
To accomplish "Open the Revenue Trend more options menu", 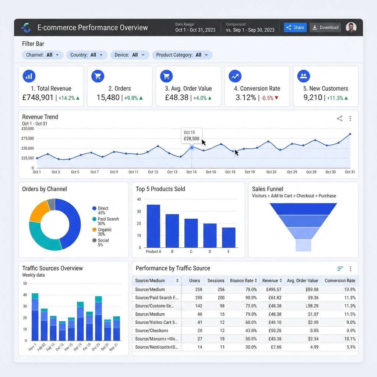I will [350, 118].
